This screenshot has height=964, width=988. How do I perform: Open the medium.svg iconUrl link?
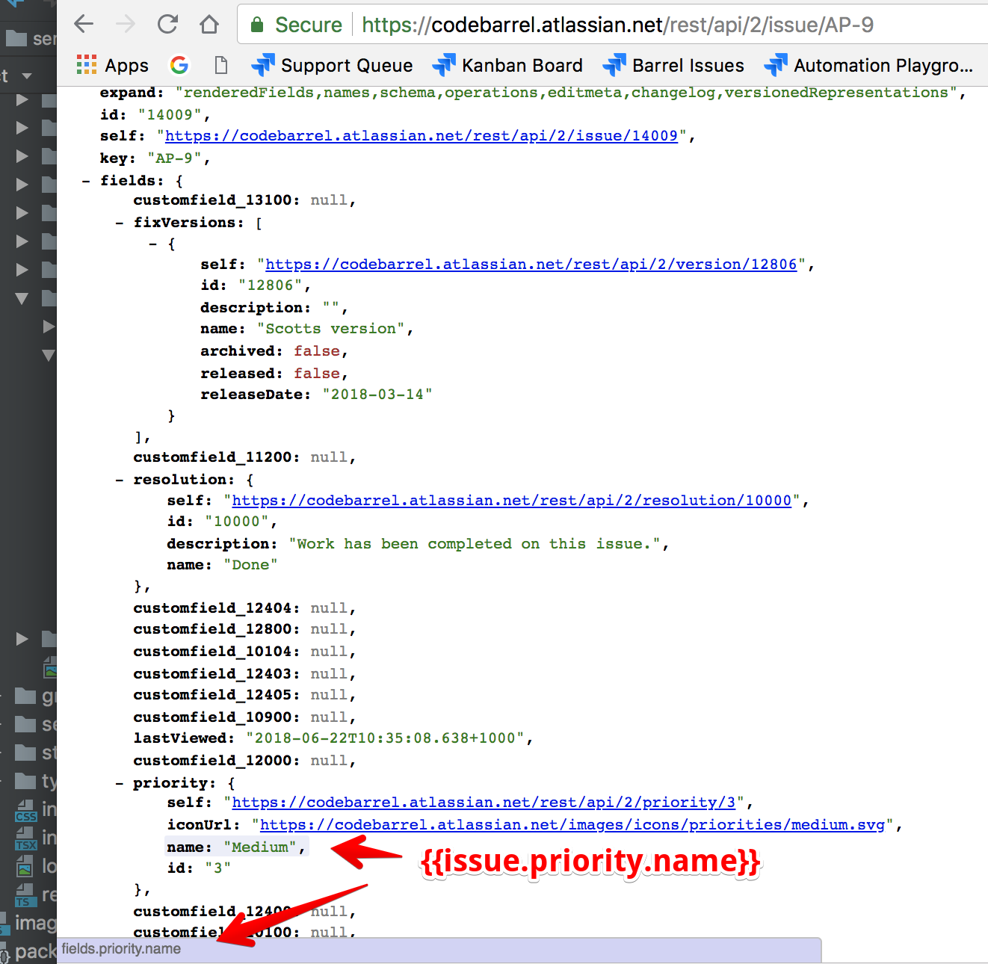point(572,825)
